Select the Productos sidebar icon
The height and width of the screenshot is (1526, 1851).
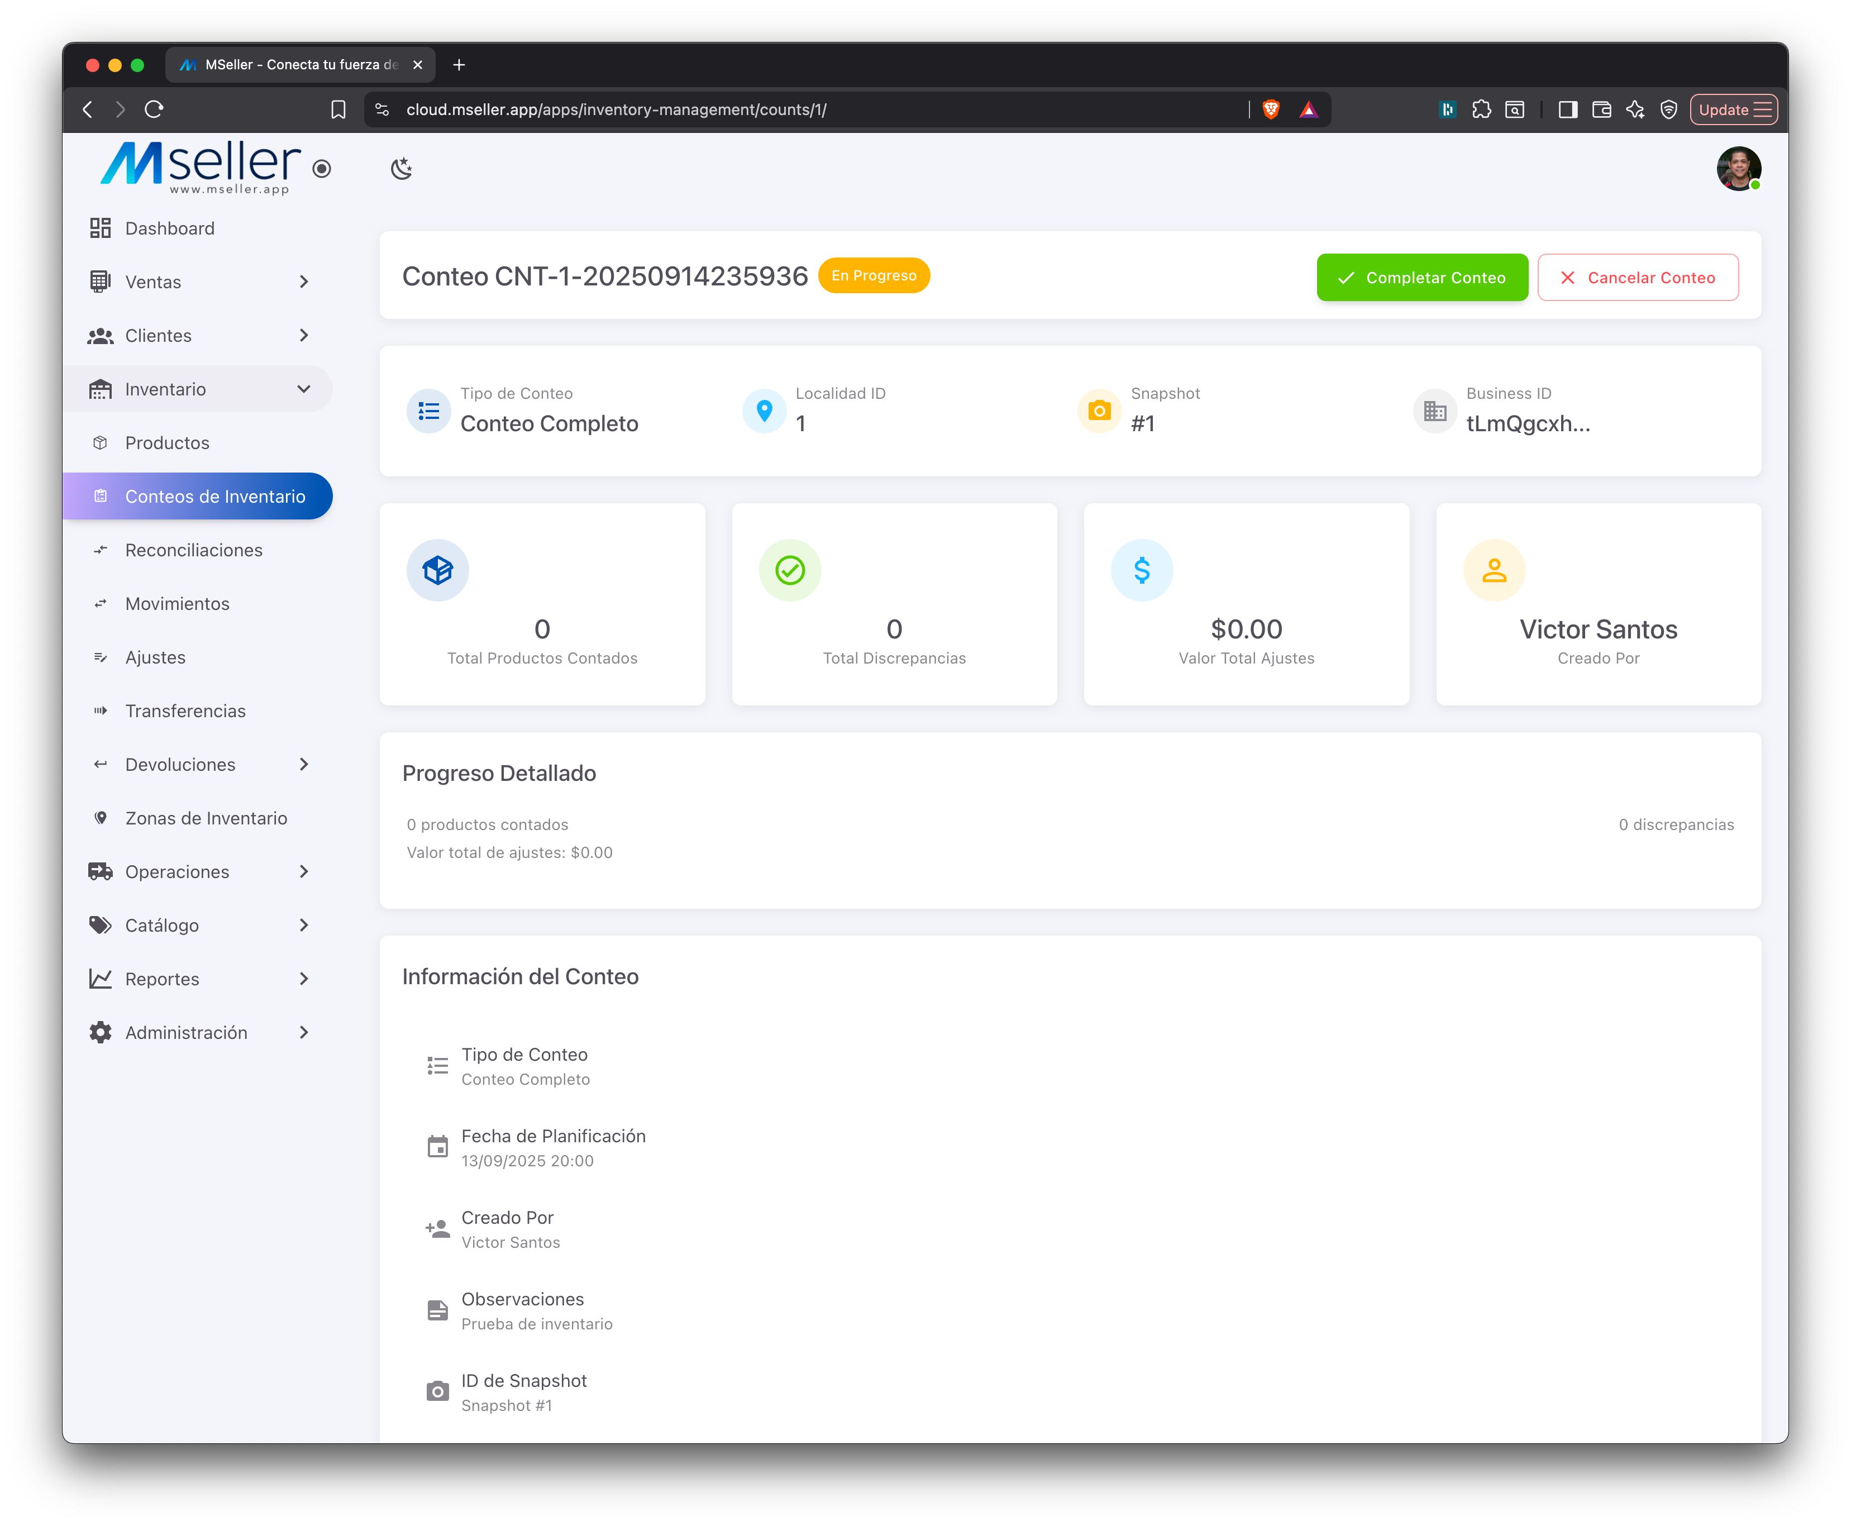[x=101, y=443]
